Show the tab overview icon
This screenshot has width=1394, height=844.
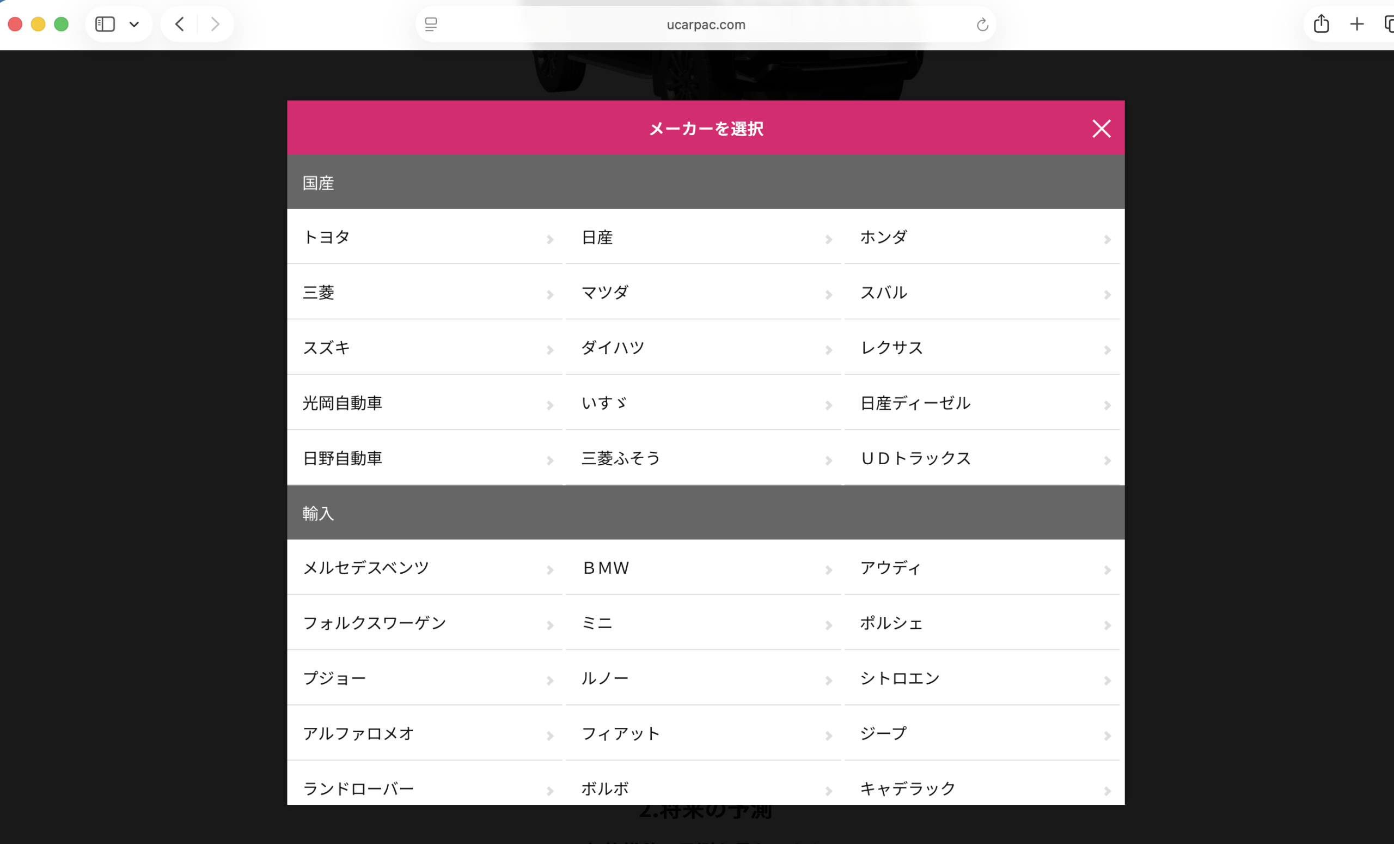click(1389, 24)
